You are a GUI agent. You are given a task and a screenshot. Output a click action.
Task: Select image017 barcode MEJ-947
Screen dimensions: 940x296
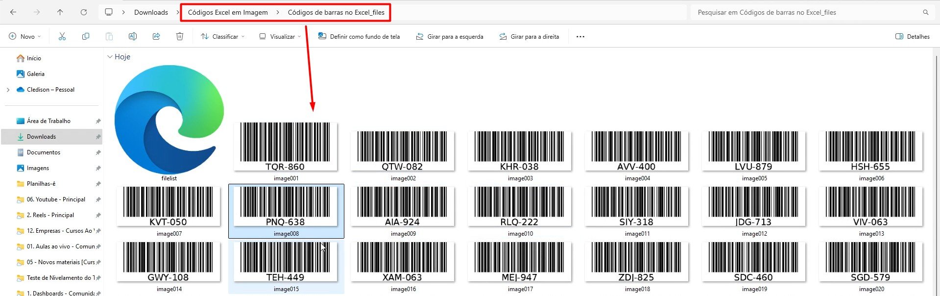tap(520, 266)
